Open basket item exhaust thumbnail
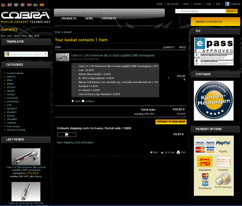 [x=62, y=57]
